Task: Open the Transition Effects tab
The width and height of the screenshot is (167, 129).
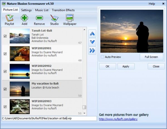Action: coord(63,10)
